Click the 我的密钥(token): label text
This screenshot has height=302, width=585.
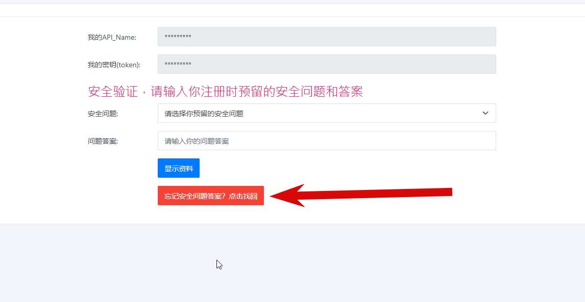114,65
